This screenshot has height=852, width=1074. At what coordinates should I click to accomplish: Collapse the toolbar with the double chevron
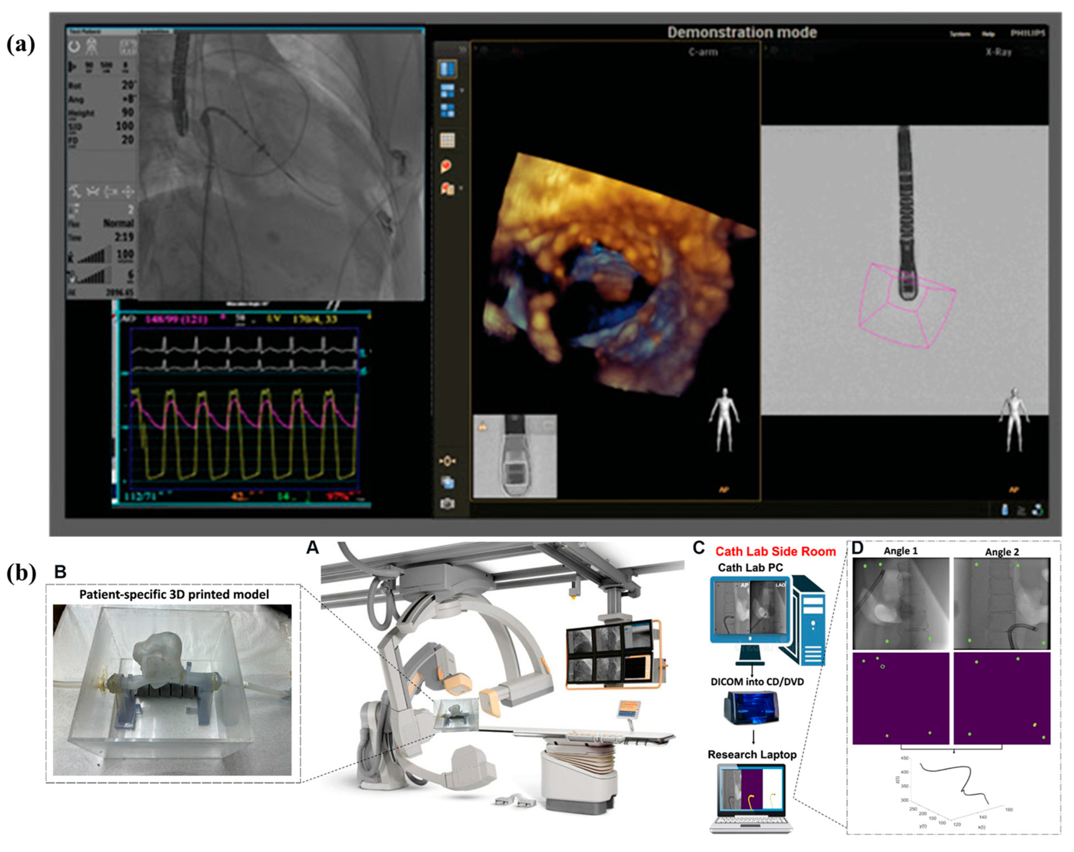click(x=462, y=49)
